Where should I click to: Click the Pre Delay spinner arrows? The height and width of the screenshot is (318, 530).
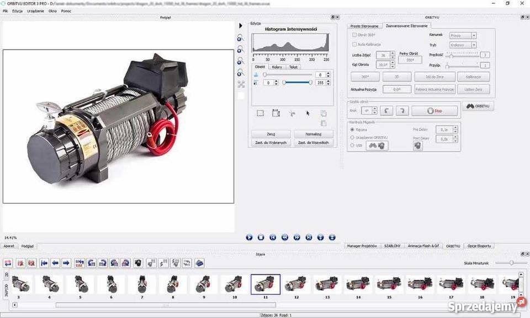pyautogui.click(x=455, y=130)
